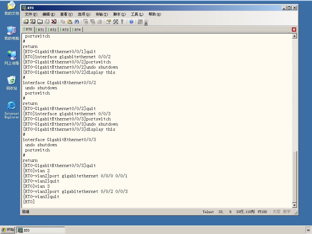Click the Paste clipboard icon
The image size is (312, 234).
point(70,22)
